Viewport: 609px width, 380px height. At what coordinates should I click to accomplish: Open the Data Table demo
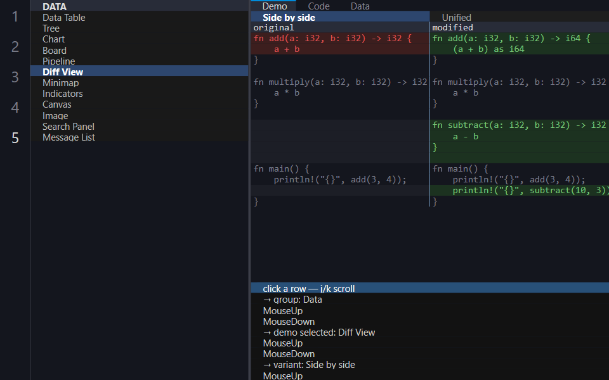pyautogui.click(x=139, y=18)
